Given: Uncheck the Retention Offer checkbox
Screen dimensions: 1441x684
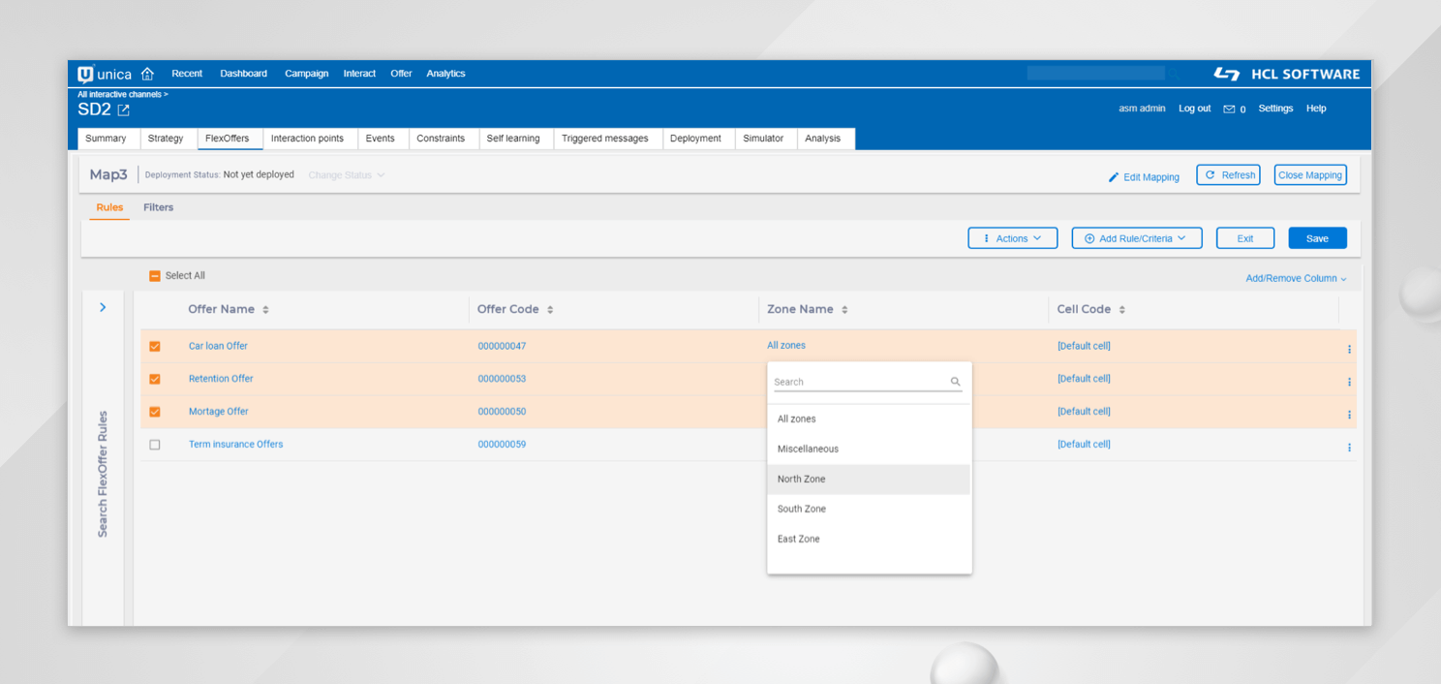Looking at the screenshot, I should (x=155, y=379).
